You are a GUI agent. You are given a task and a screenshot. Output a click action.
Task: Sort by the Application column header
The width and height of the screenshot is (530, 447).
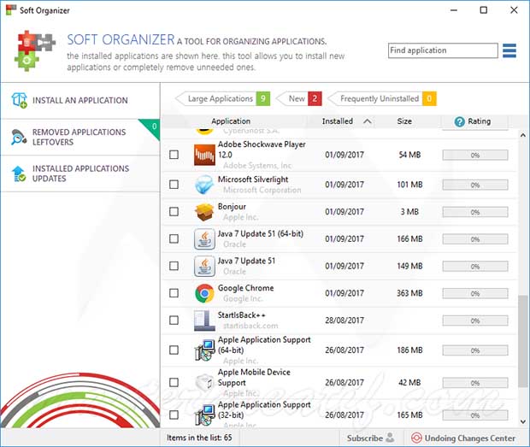[231, 121]
